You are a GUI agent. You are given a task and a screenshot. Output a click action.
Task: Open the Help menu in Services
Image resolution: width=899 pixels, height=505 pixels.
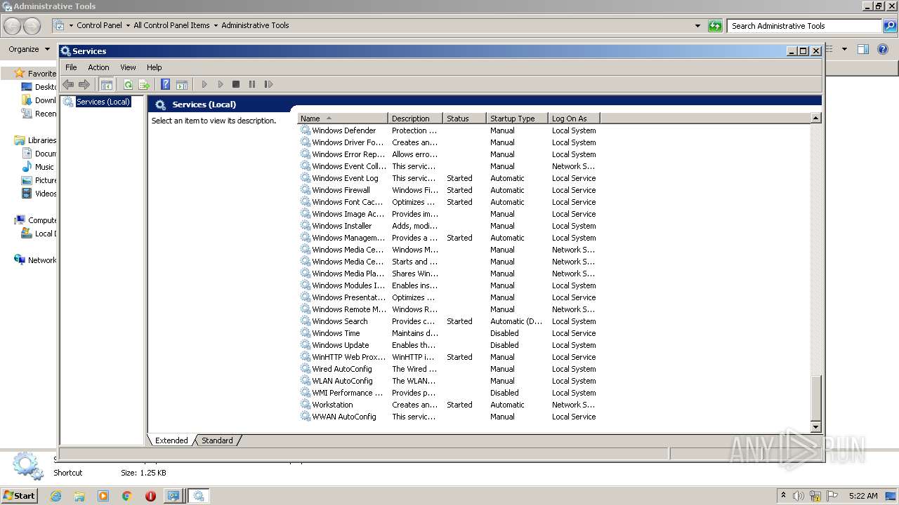pyautogui.click(x=154, y=67)
